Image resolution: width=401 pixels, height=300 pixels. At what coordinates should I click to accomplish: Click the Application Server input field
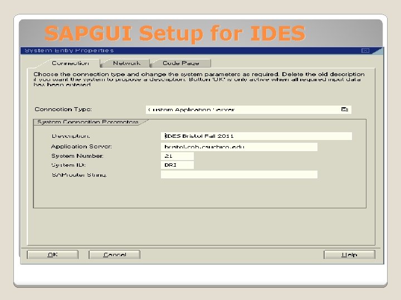click(x=239, y=147)
